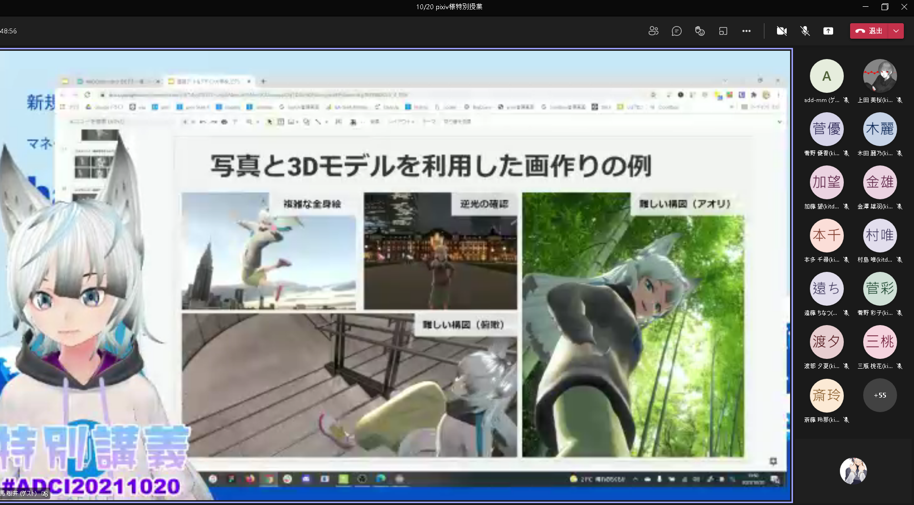Click the name label 上田 美桜(ki...
The width and height of the screenshot is (914, 505).
click(875, 100)
